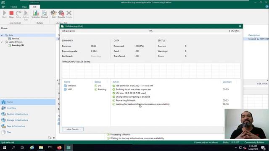Image resolution: width=269 pixels, height=151 pixels.
Task: Open Windows taskbar search
Action: tap(13, 148)
